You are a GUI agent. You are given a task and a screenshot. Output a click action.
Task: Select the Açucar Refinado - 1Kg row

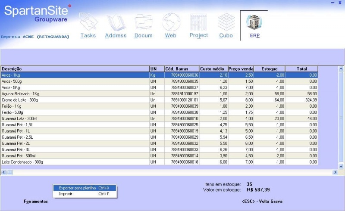pyautogui.click(x=159, y=93)
